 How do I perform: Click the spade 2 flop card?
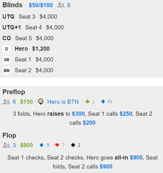pyautogui.click(x=76, y=145)
